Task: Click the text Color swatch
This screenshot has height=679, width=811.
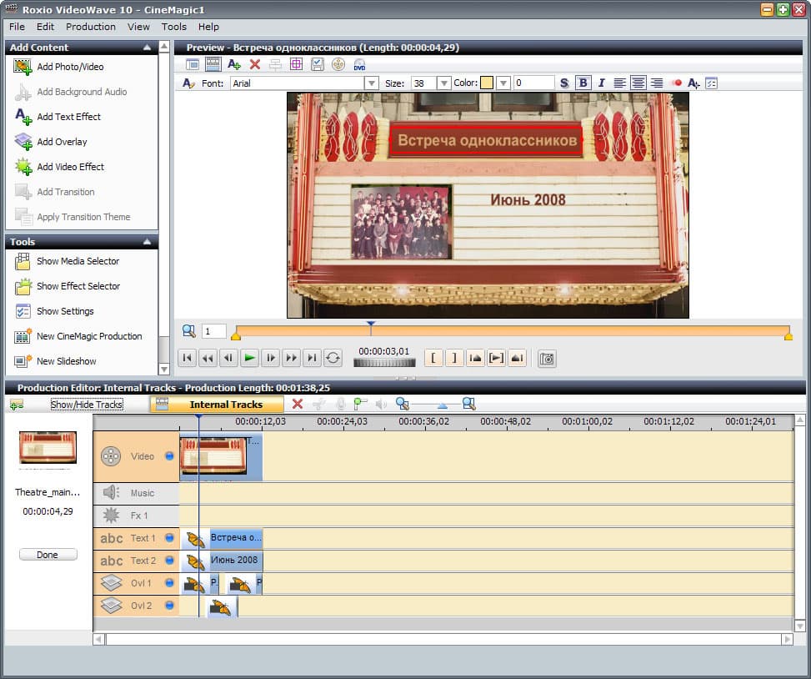Action: click(487, 83)
